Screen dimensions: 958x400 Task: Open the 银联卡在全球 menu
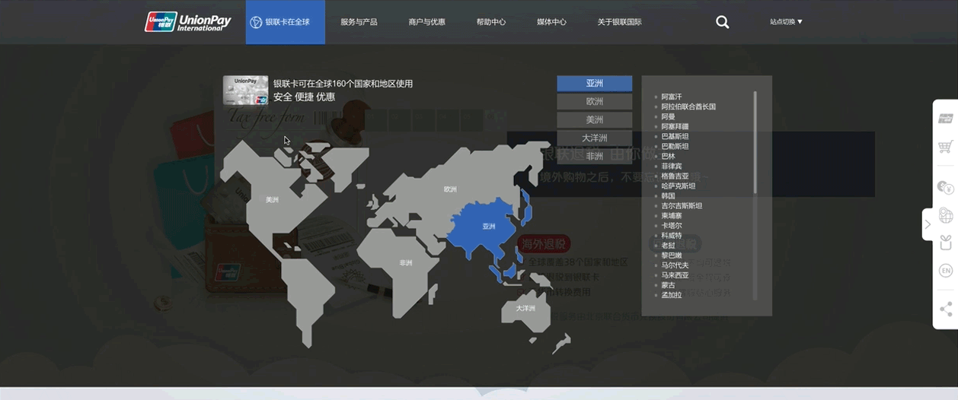click(x=286, y=22)
